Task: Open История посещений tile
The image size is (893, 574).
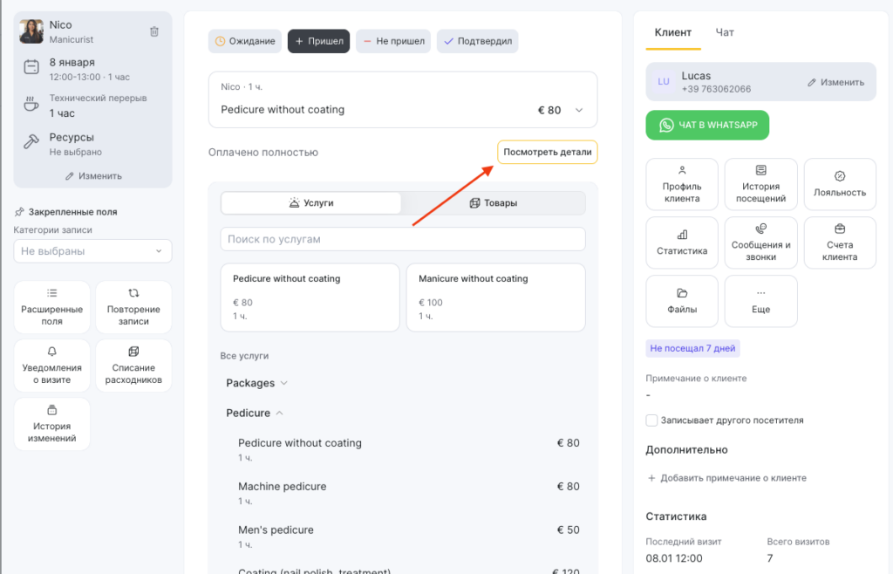Action: [x=760, y=184]
